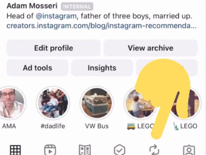
Task: Open the reposts arrows tab icon
Action: click(154, 150)
